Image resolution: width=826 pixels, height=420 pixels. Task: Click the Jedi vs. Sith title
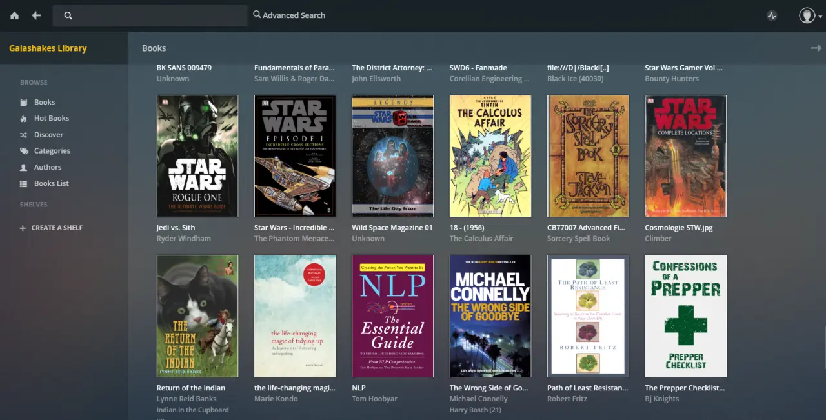(176, 228)
